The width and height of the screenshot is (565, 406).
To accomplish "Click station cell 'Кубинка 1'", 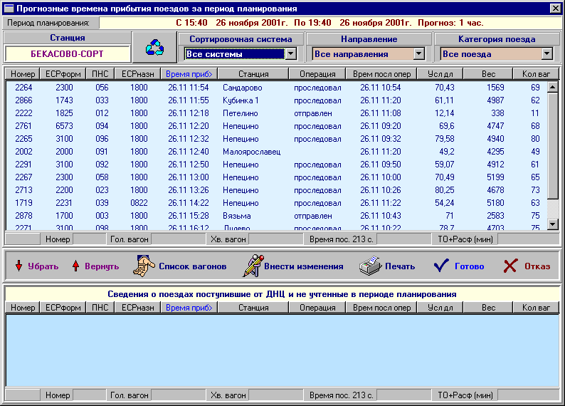I will (x=241, y=100).
